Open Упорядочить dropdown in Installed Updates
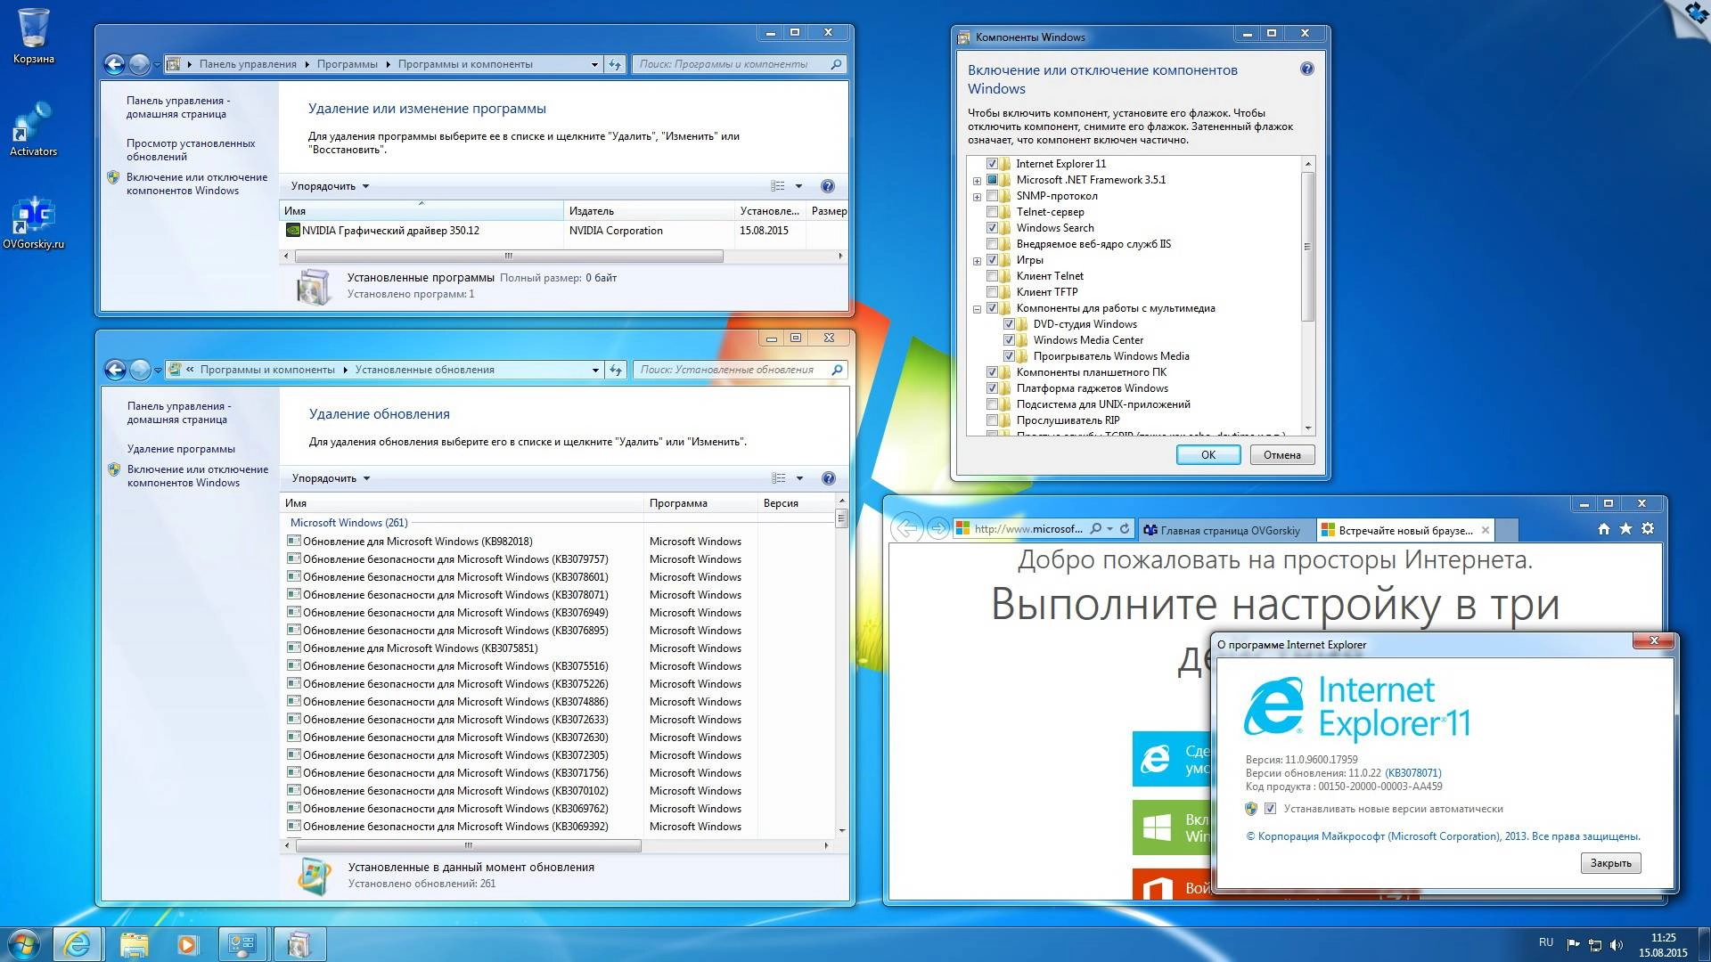The height and width of the screenshot is (962, 1711). point(331,478)
